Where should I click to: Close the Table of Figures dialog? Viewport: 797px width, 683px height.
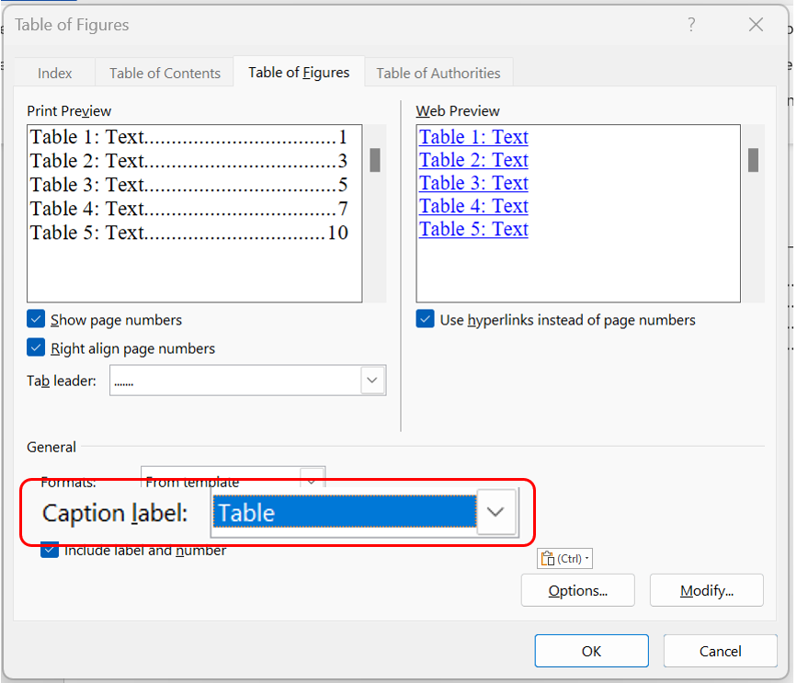[756, 25]
